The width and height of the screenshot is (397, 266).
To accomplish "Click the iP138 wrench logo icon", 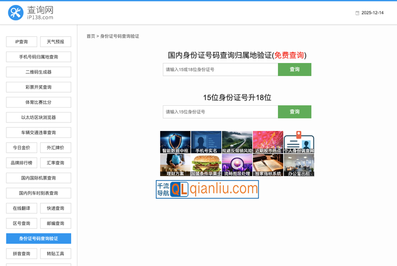I will (x=15, y=13).
